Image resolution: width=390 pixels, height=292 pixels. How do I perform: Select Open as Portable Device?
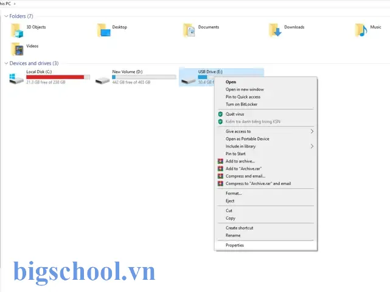(x=266, y=139)
